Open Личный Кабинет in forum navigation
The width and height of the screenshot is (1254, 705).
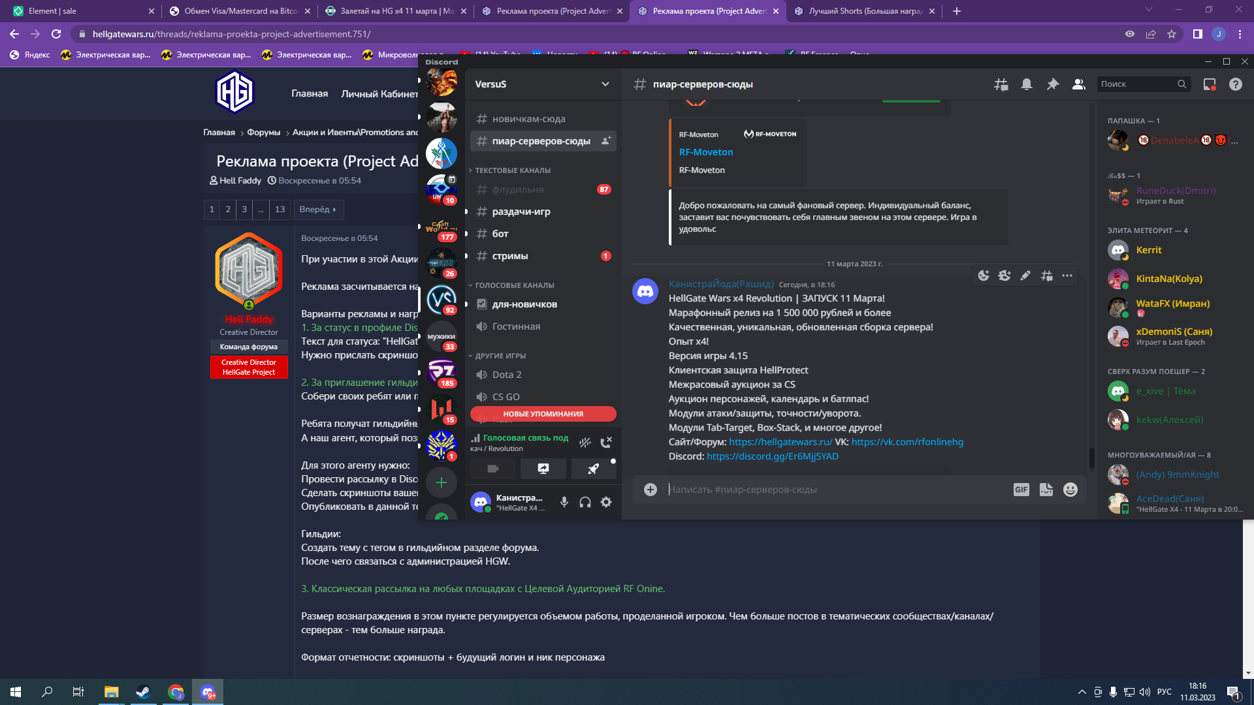(x=379, y=94)
